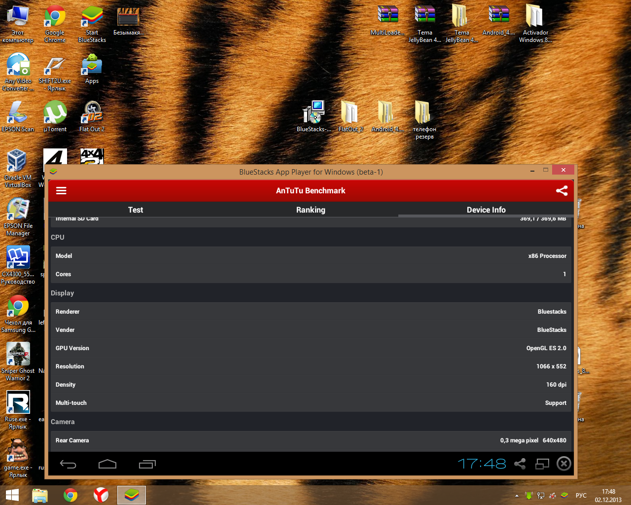Open Start BlueStacks desktop shortcut
631x505 pixels.
92,25
